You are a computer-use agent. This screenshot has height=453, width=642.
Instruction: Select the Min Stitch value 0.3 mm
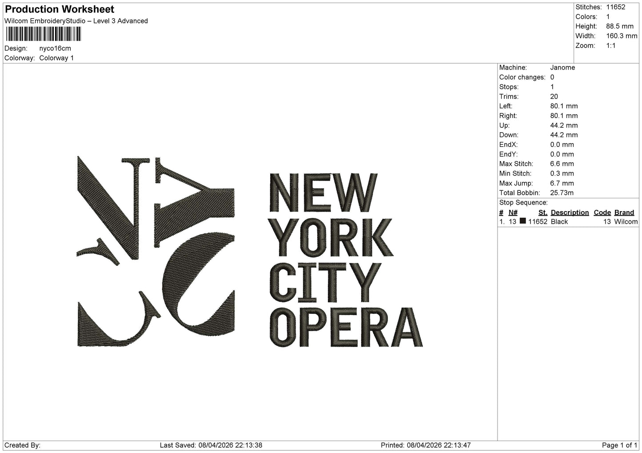[x=562, y=173]
